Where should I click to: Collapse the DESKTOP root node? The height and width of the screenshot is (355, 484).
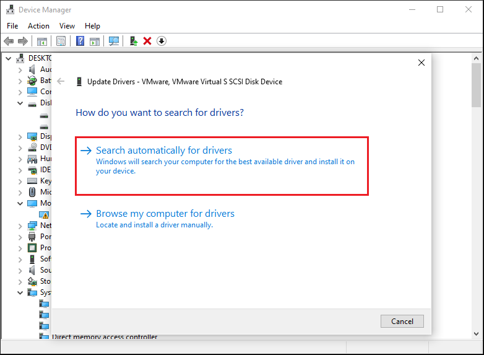point(9,58)
